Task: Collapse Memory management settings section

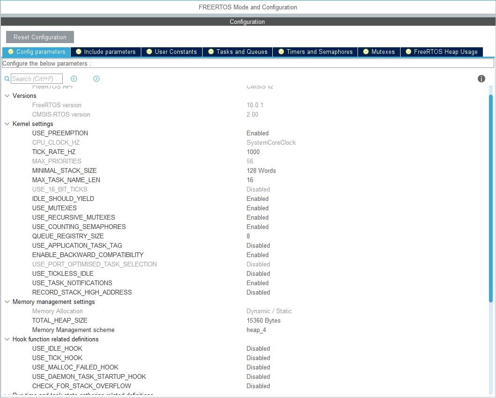Action: pos(7,302)
